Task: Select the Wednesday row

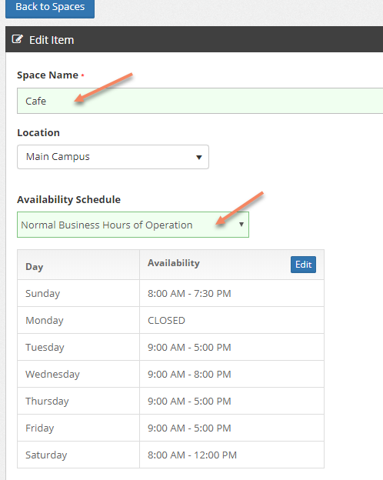Action: (x=171, y=374)
